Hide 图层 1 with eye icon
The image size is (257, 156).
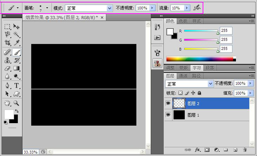point(168,115)
